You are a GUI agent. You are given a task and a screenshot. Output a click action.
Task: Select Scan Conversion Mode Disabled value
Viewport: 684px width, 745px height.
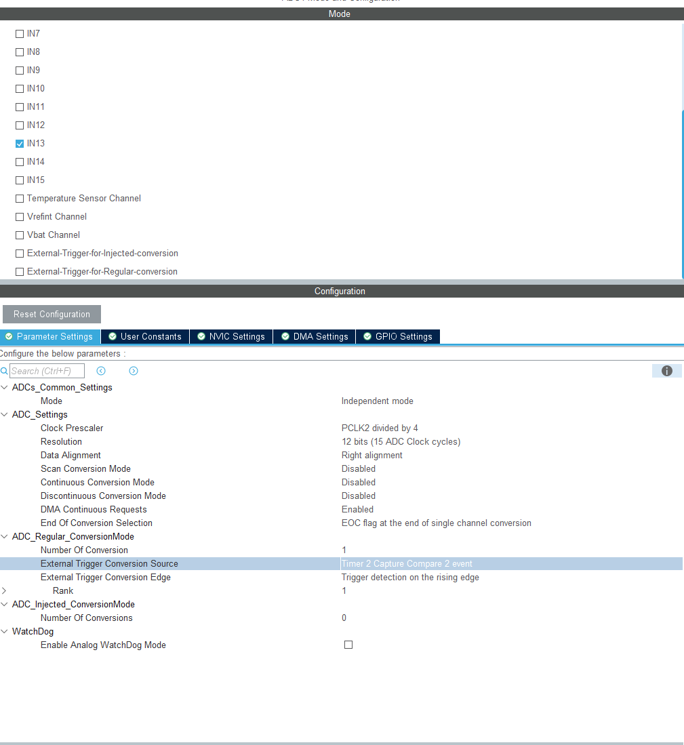tap(359, 469)
